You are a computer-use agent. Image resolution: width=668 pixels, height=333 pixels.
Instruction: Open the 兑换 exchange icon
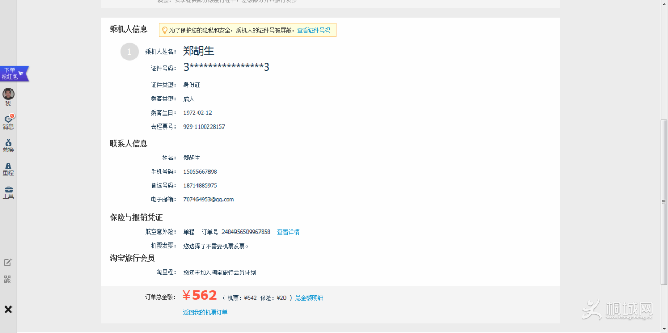pyautogui.click(x=8, y=143)
